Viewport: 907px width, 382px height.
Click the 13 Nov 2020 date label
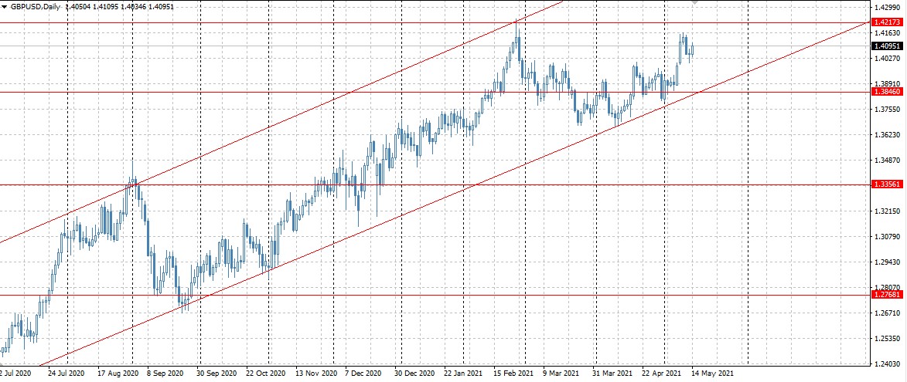point(315,374)
